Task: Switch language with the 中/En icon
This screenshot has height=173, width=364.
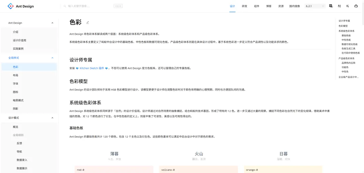Action: click(331, 6)
